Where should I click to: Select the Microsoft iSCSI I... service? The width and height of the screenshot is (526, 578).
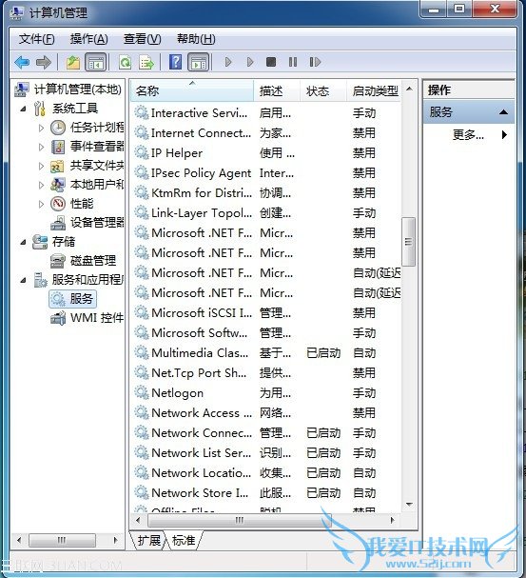[x=266, y=313]
